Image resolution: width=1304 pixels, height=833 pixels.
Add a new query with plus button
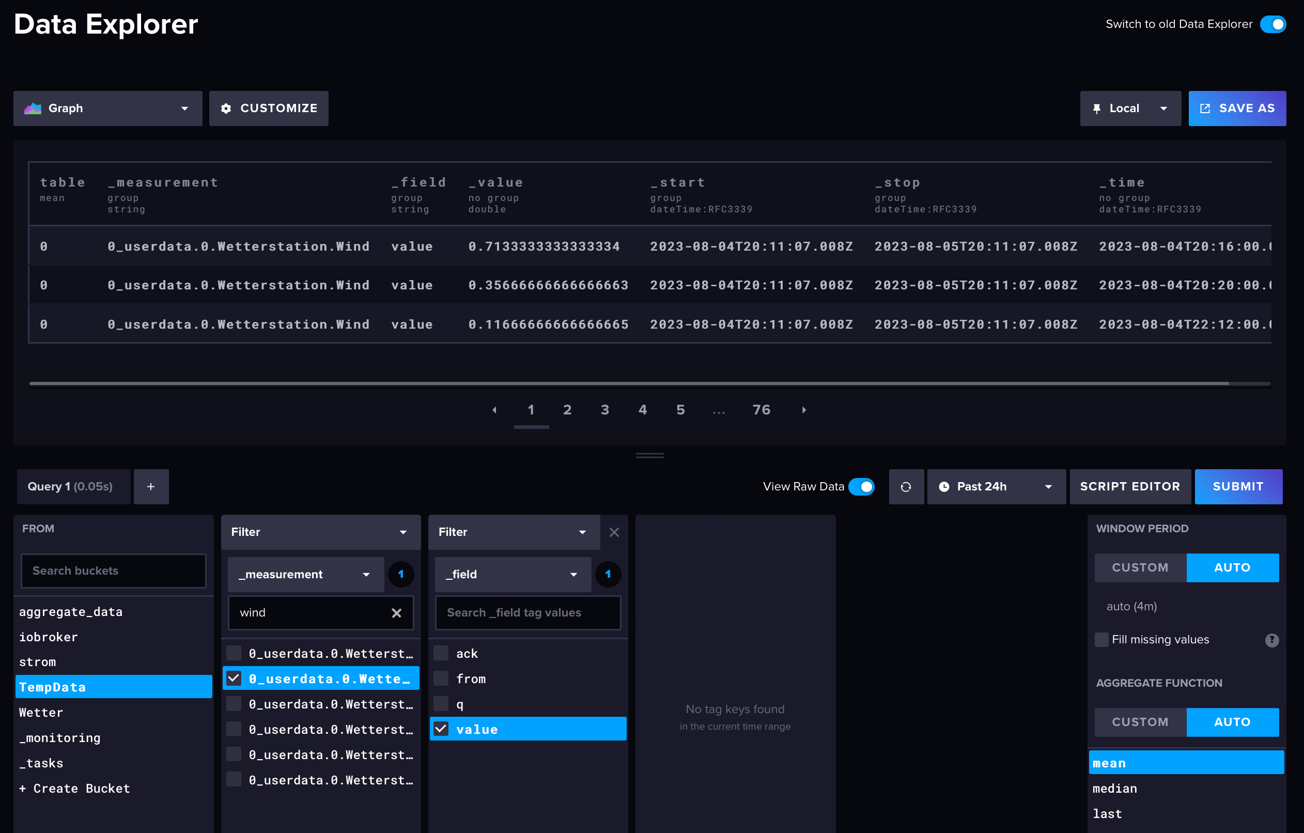pos(151,486)
